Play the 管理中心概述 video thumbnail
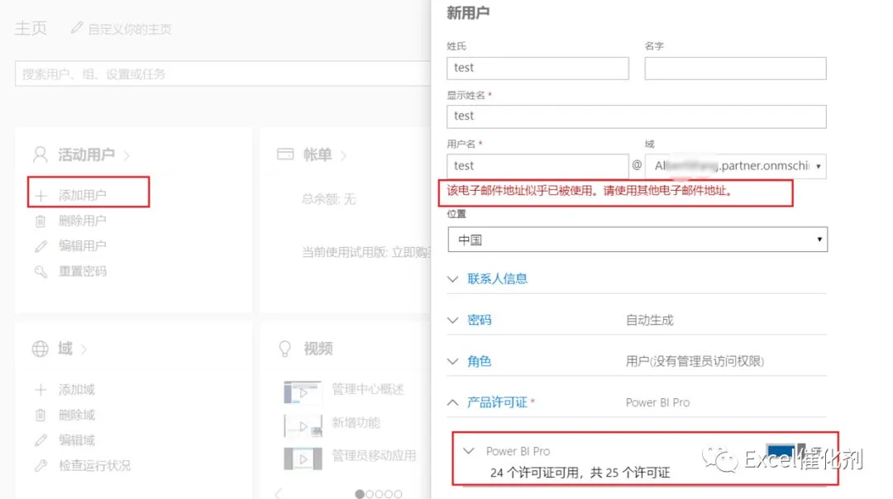893x499 pixels. (x=303, y=392)
